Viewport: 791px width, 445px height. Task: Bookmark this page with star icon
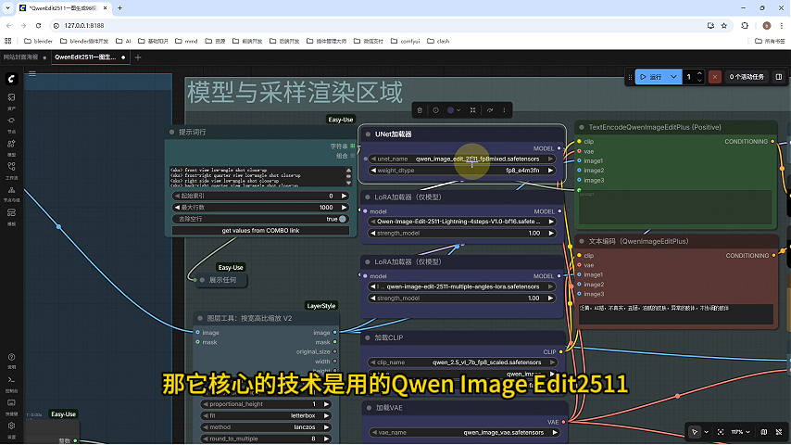[x=724, y=25]
